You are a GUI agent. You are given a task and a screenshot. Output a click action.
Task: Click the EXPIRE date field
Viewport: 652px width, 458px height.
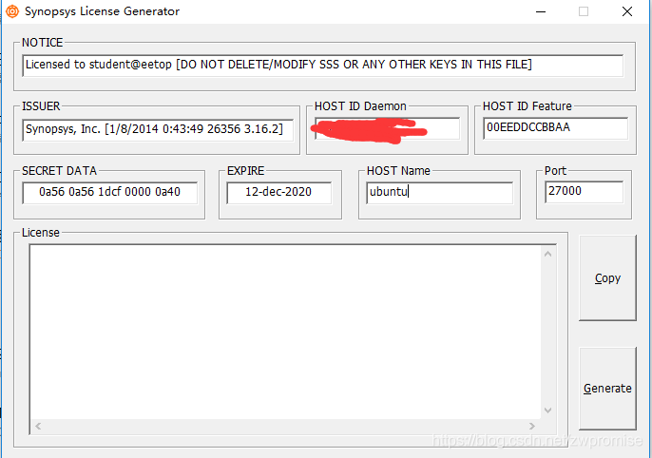[279, 193]
